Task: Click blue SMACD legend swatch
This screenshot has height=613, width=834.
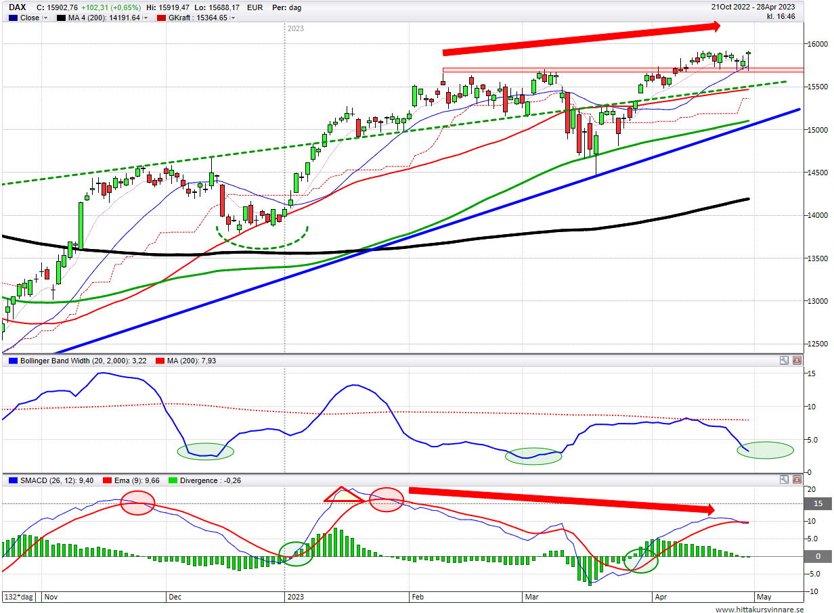Action: coord(13,480)
